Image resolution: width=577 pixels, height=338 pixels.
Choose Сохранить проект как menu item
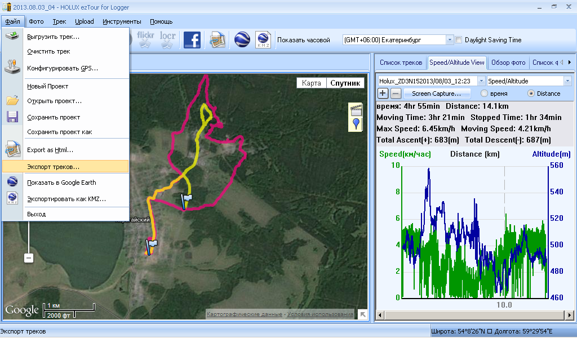(65, 132)
